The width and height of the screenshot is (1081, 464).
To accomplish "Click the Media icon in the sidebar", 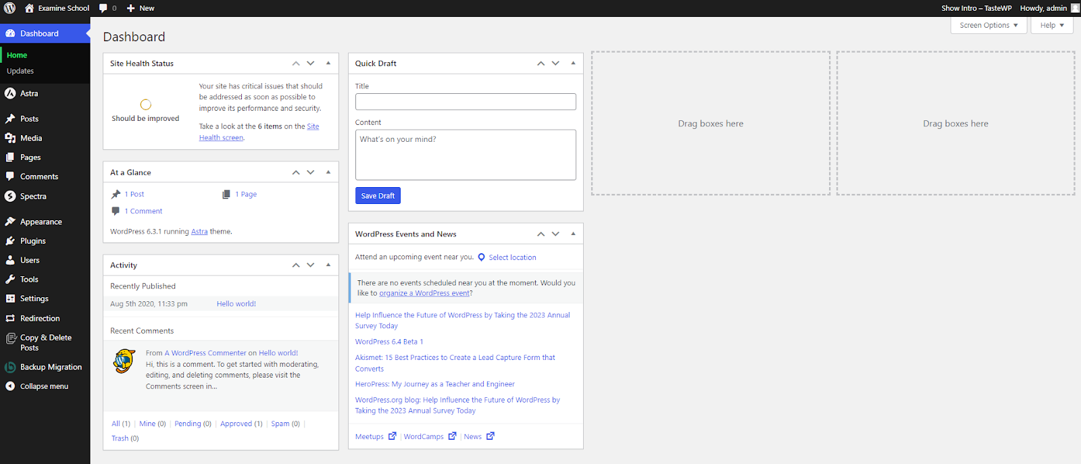I will (10, 138).
